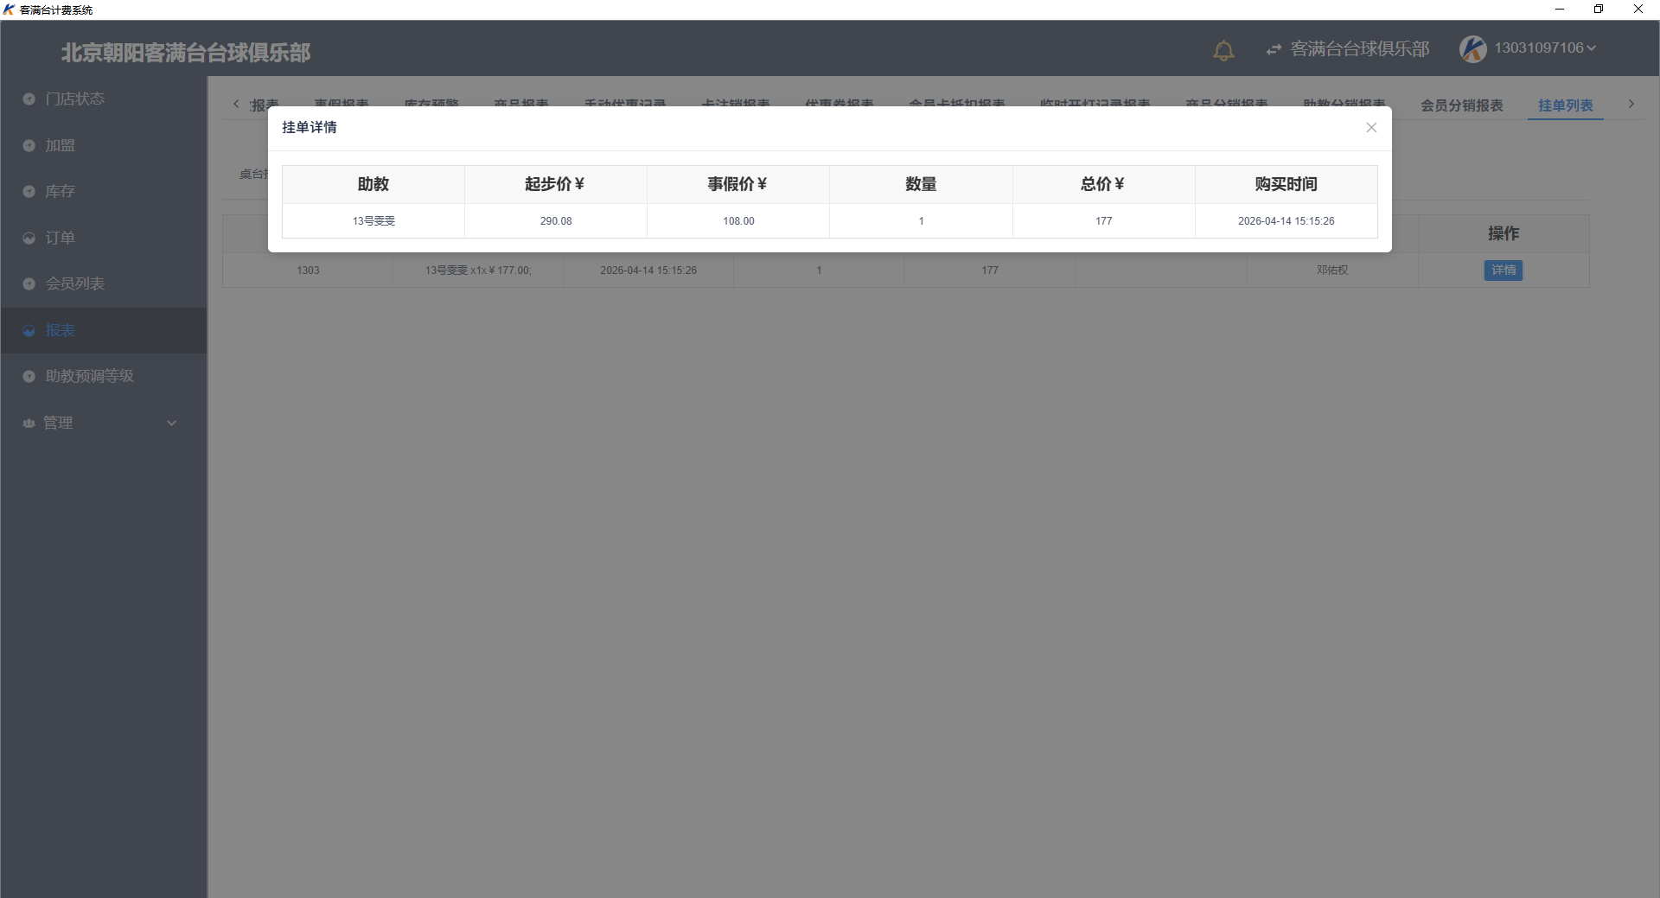Click the 加盟 sidebar icon
The image size is (1660, 898).
click(x=29, y=145)
